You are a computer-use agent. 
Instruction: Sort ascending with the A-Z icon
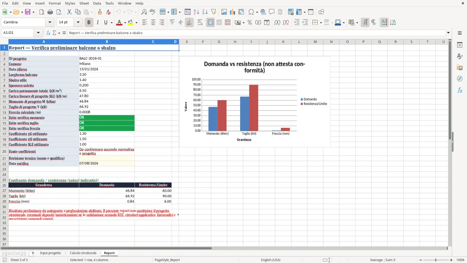[x=196, y=12]
